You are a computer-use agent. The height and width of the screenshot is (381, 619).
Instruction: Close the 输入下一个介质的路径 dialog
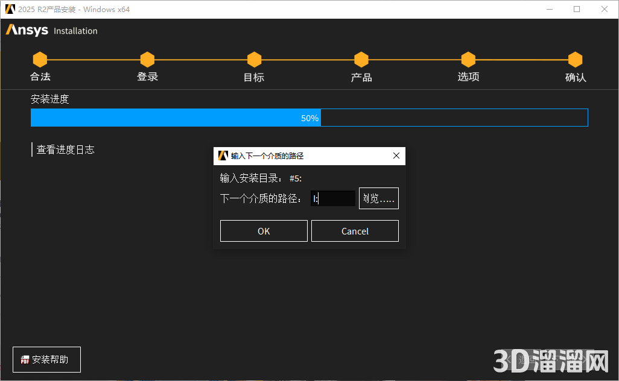tap(396, 156)
